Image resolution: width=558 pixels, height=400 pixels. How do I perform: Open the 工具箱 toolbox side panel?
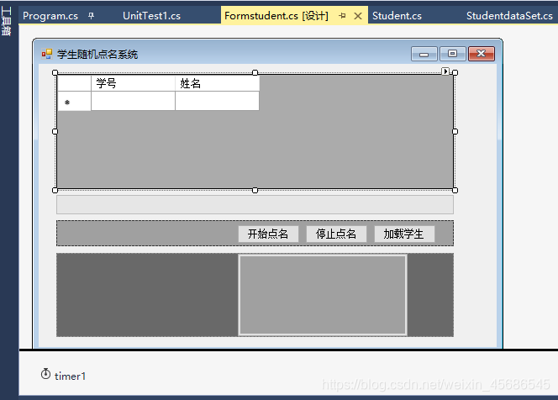click(x=6, y=21)
